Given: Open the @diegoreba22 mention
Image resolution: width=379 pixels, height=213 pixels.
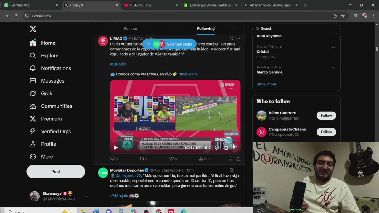Looking at the screenshot, I should 129,176.
